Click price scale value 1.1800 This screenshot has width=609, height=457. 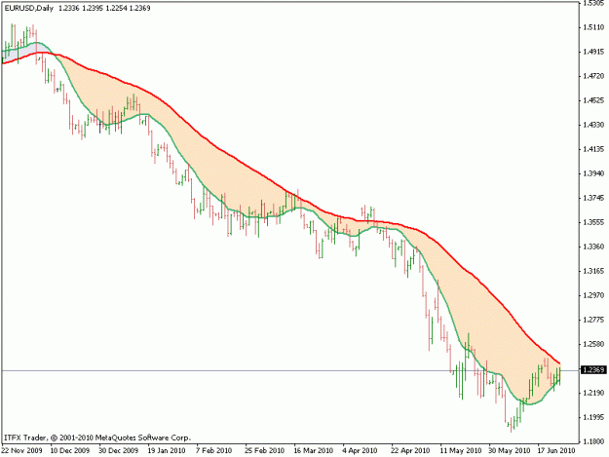point(593,441)
